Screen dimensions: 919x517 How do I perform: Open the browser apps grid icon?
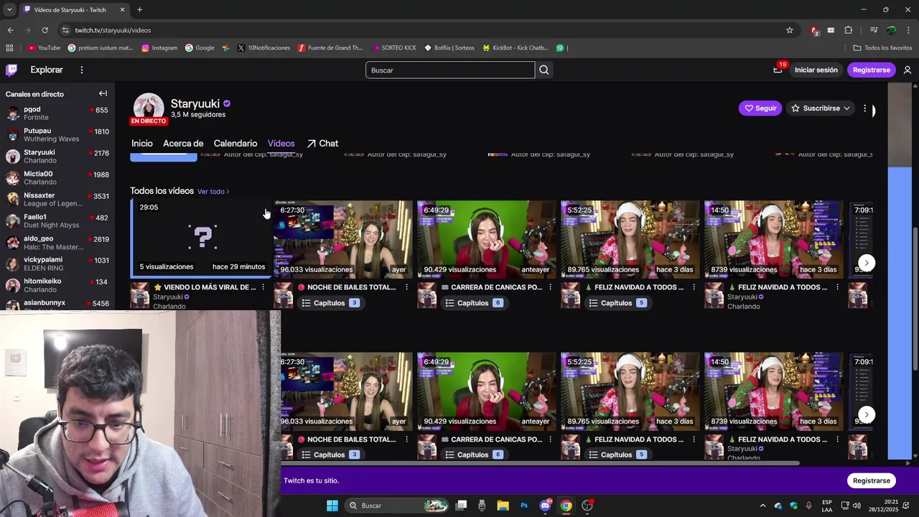pos(9,48)
